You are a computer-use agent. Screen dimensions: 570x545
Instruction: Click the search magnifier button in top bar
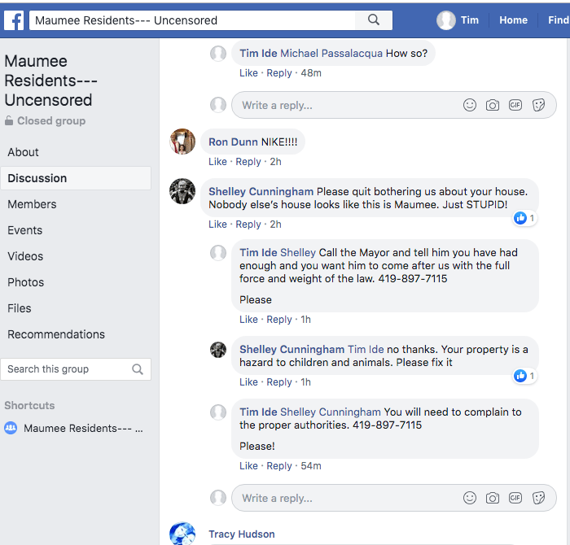[374, 20]
